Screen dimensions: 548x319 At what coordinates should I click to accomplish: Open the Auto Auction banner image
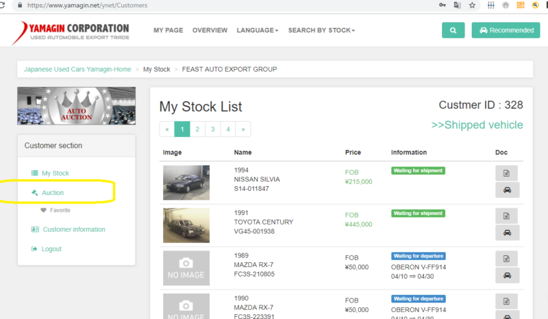click(x=77, y=106)
